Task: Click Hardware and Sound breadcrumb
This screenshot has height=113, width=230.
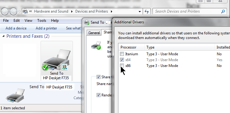Action: (x=51, y=11)
